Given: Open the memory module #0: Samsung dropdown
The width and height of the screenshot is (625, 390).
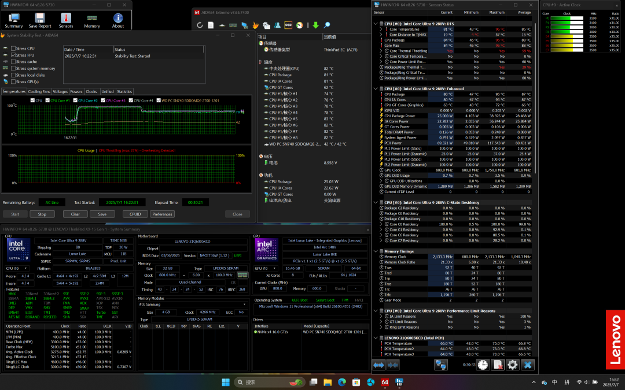Looking at the screenshot, I should [193, 304].
